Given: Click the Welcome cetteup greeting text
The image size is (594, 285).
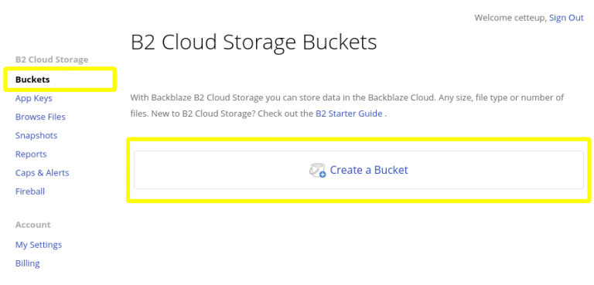Looking at the screenshot, I should coord(510,18).
